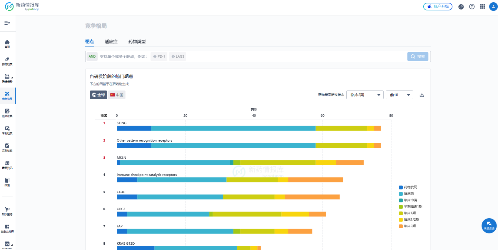
Task: Open 药物检索 drug search in sidebar
Action: point(7,61)
